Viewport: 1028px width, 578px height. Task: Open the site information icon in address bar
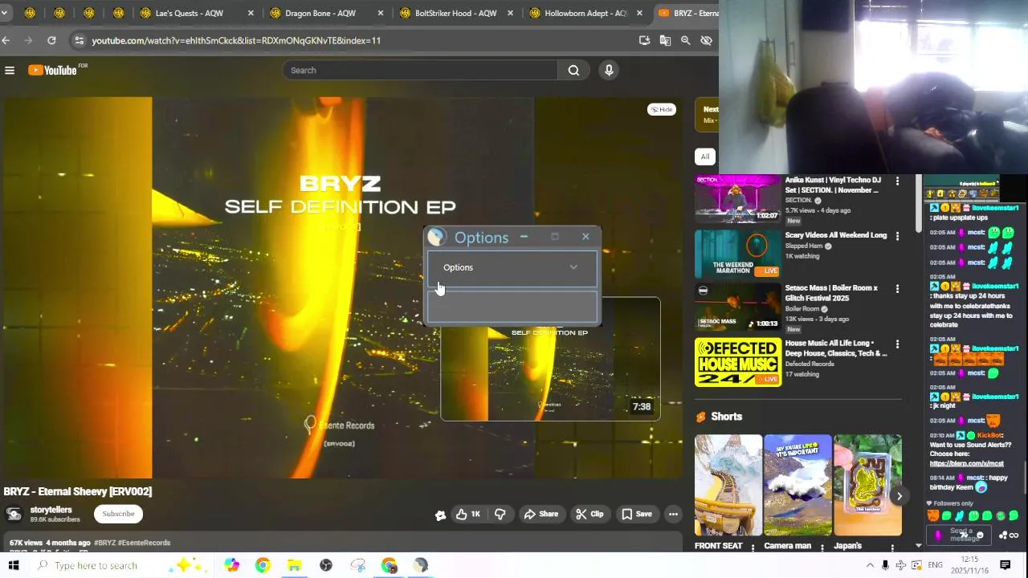pos(78,40)
